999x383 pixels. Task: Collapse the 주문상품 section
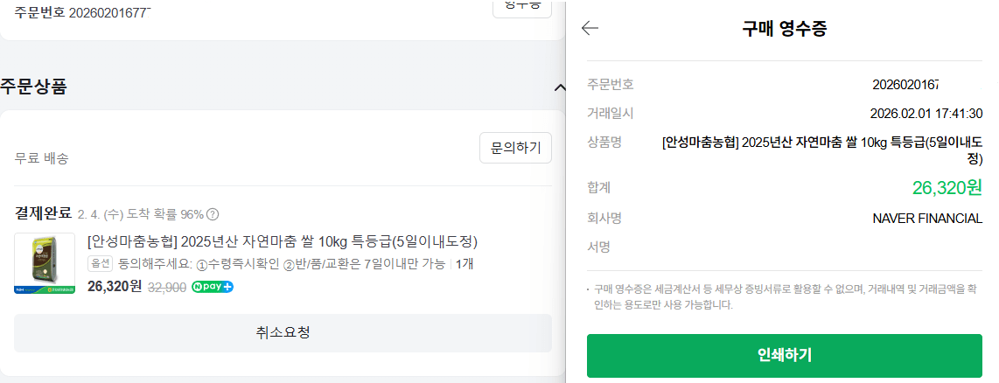click(559, 87)
